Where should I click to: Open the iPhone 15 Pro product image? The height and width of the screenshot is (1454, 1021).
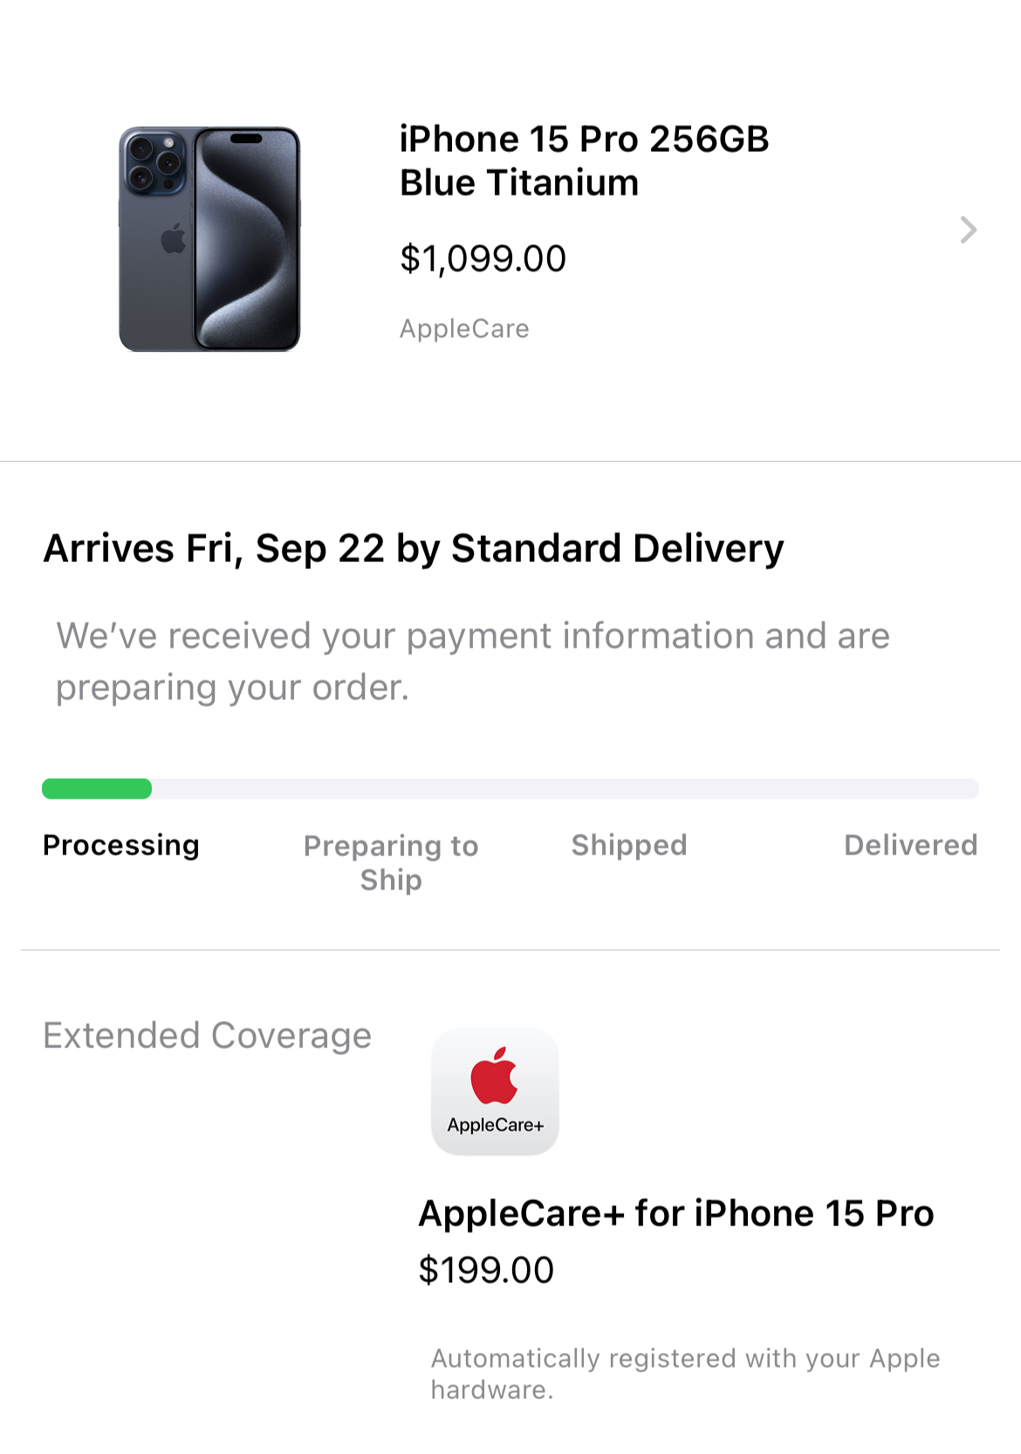click(209, 239)
